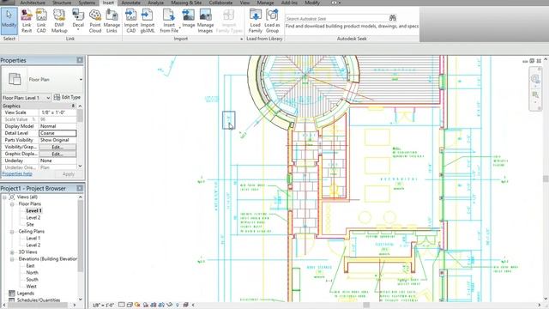Screen dimensions: 549x309
Task: Close the Properties palette
Action: (x=80, y=60)
